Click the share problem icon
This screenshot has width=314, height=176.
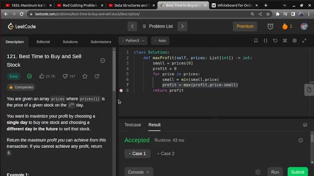[97, 76]
